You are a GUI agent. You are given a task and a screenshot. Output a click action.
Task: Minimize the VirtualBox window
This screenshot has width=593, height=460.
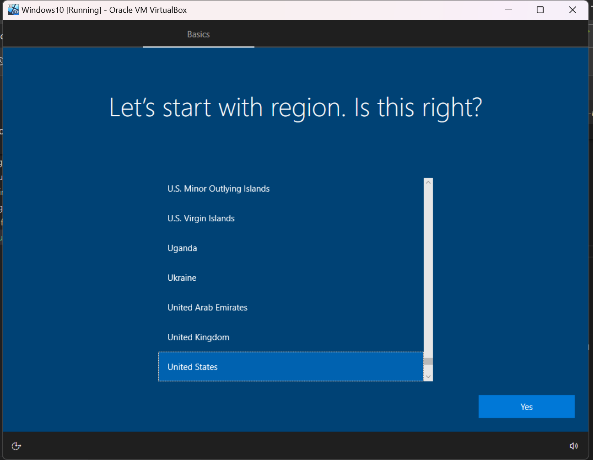click(x=508, y=10)
